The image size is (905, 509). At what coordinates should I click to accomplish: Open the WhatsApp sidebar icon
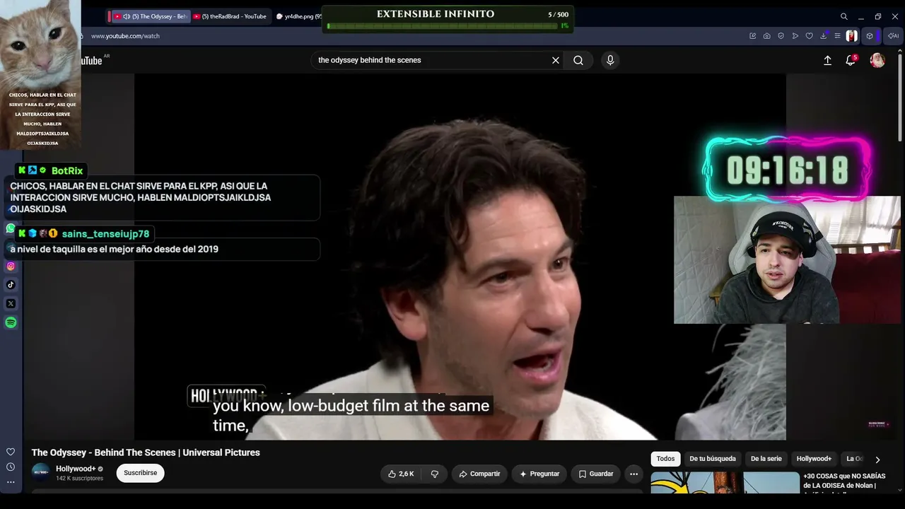pyautogui.click(x=11, y=228)
